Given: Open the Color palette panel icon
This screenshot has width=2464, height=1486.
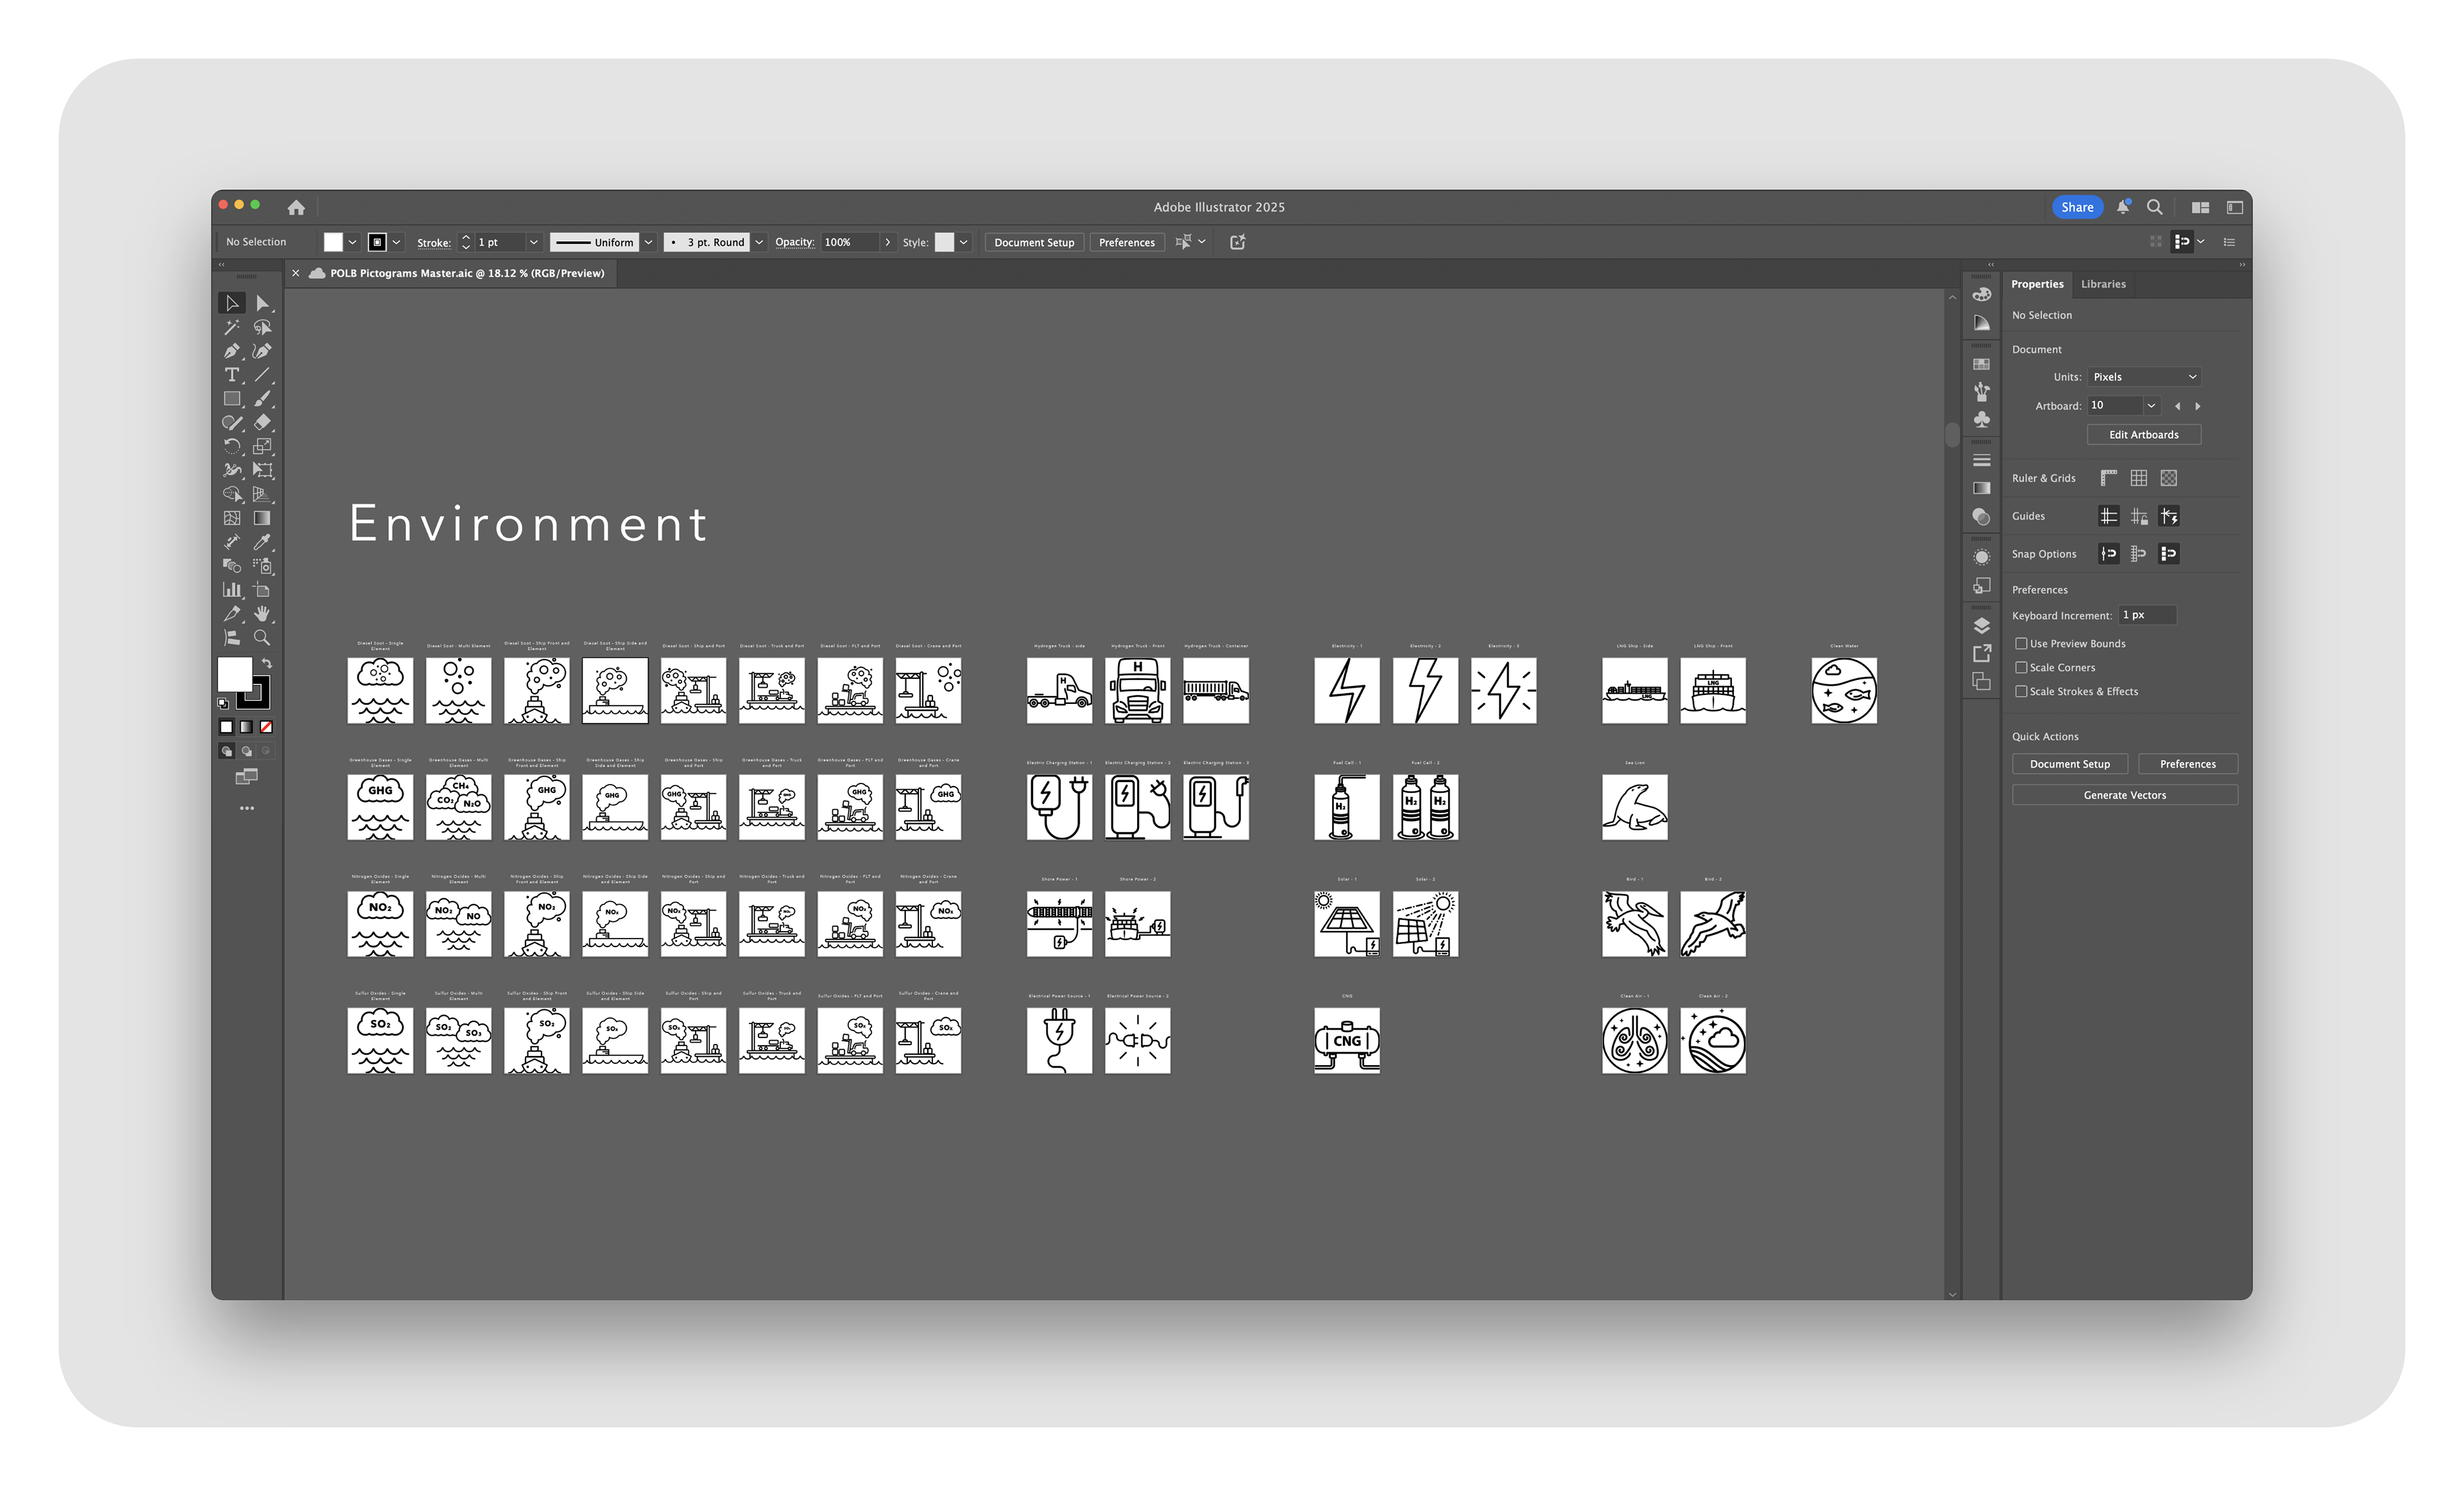Looking at the screenshot, I should [1981, 294].
